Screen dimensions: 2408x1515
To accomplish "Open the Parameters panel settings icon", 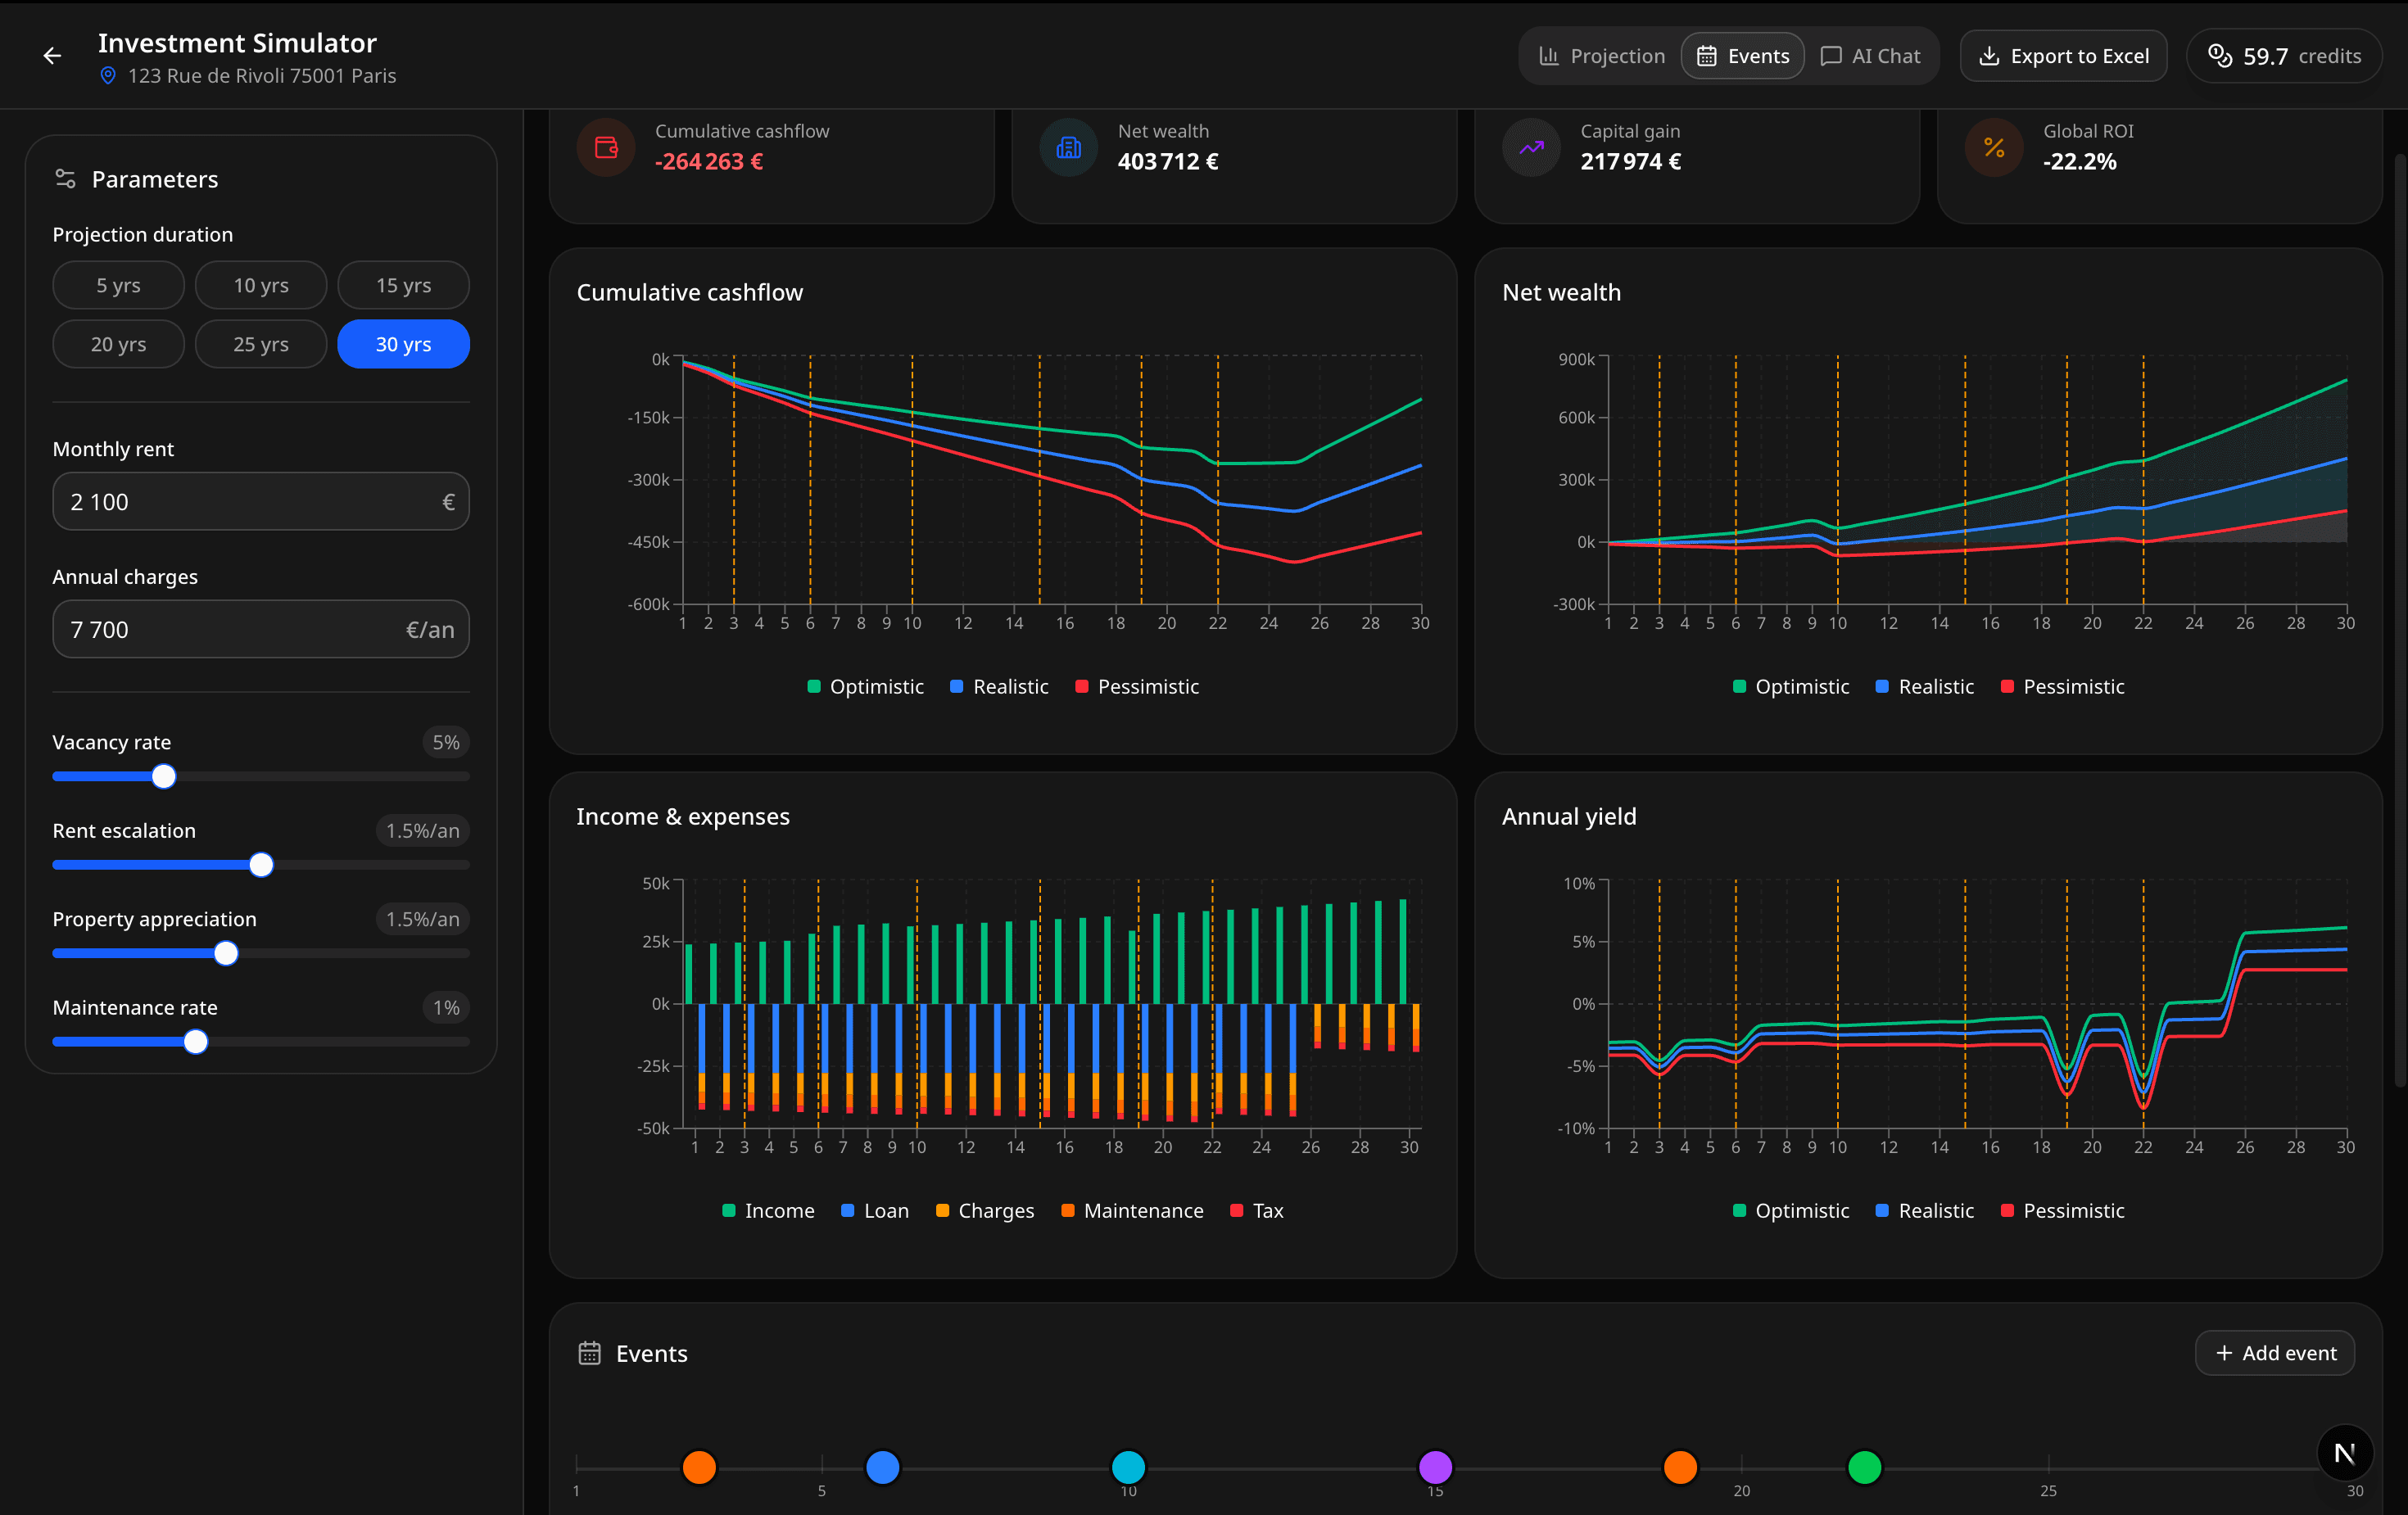I will [65, 178].
